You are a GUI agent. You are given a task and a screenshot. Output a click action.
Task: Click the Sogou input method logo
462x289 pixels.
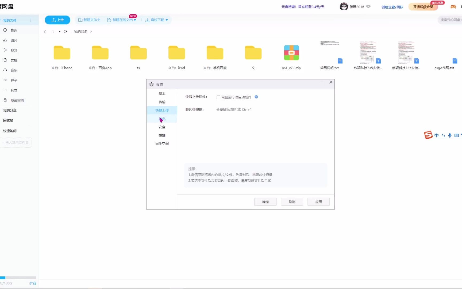428,135
